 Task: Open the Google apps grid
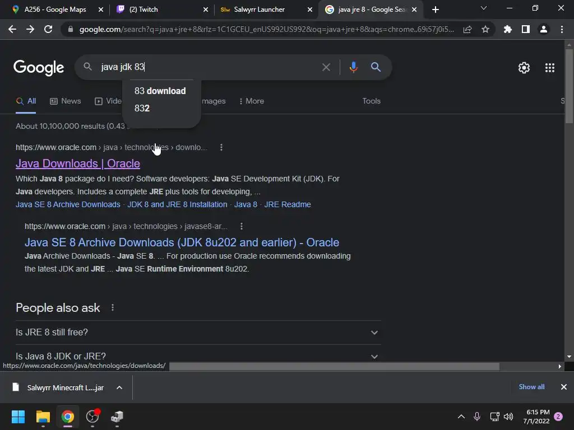click(x=550, y=68)
